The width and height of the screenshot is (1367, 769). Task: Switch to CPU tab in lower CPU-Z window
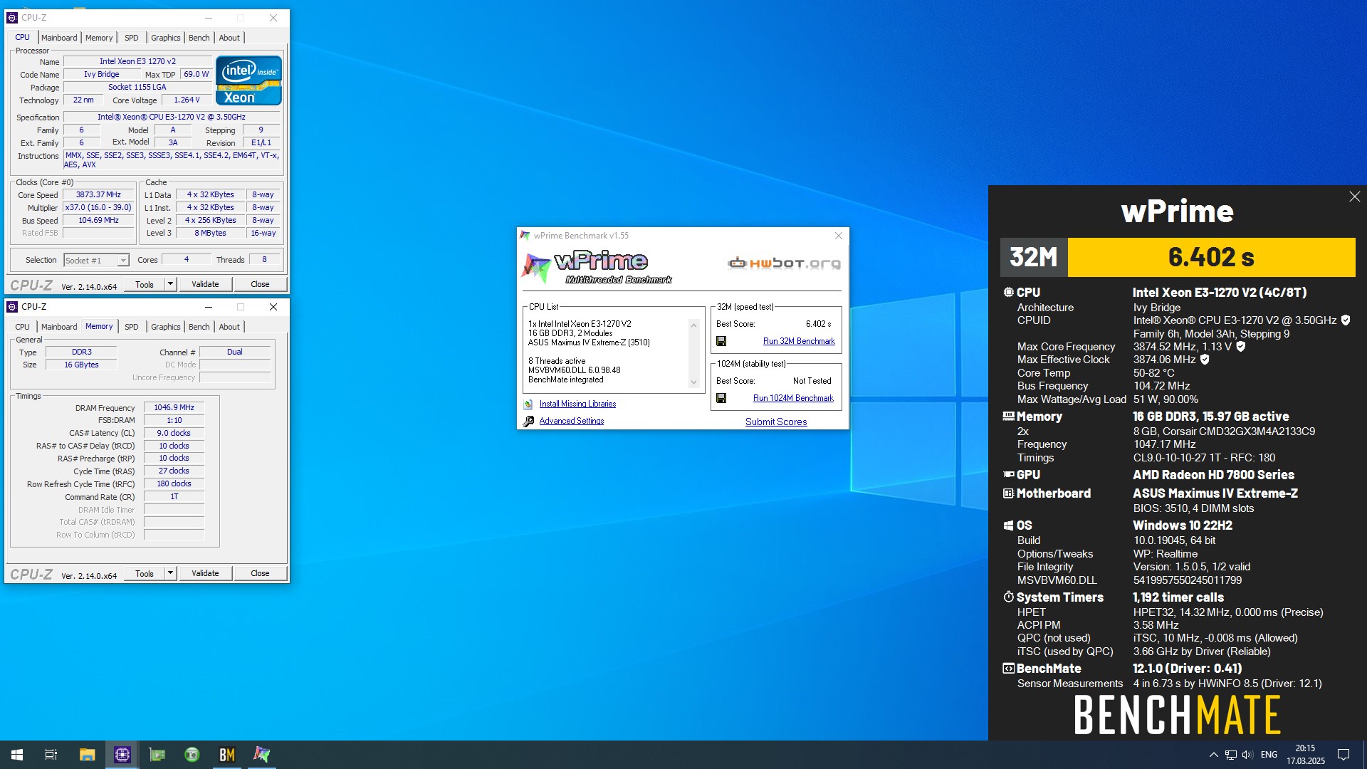[x=23, y=327]
